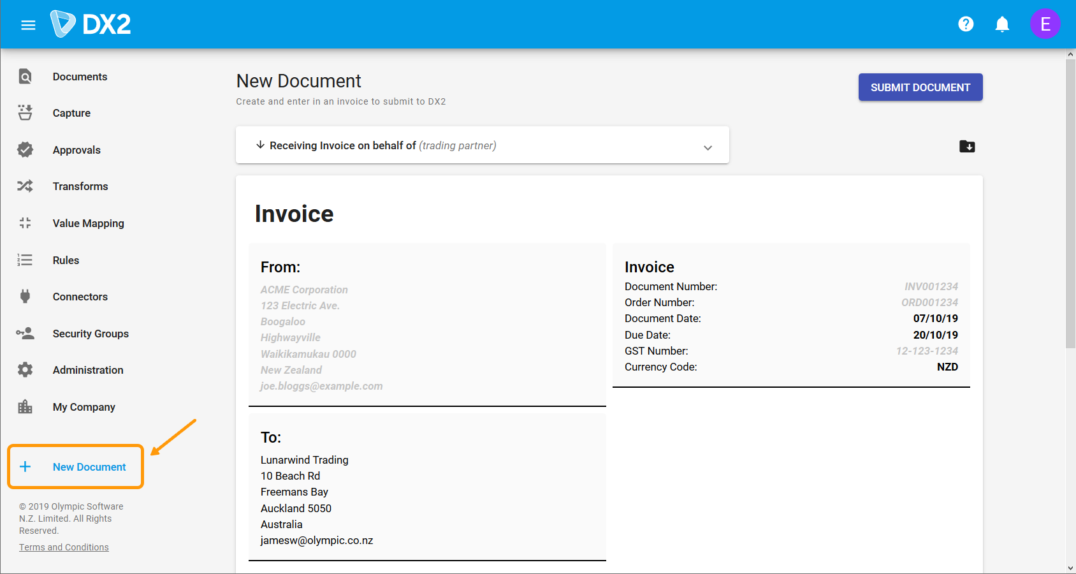Open the Terms and Conditions link

click(64, 547)
